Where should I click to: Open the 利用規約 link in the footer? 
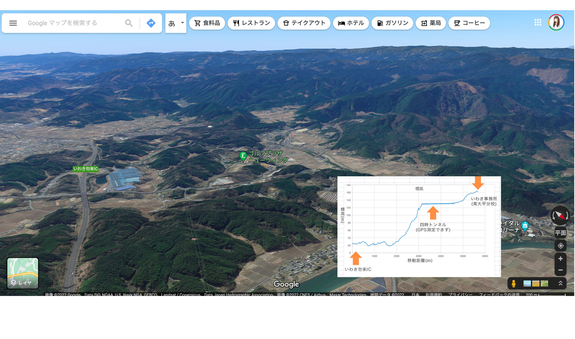(434, 295)
